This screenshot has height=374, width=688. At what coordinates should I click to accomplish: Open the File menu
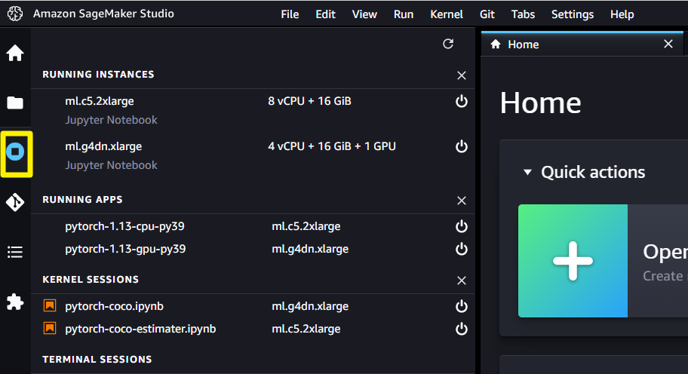290,14
